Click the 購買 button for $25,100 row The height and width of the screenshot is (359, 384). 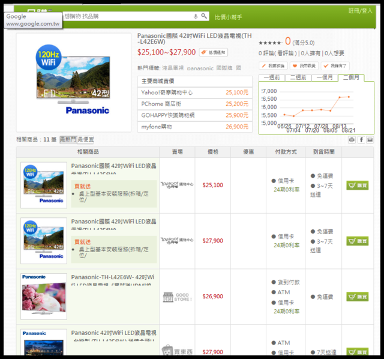pos(358,186)
